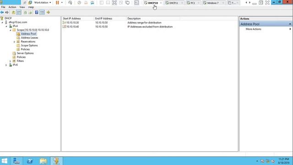Open Server Manager from the taskbar
This screenshot has height=165, width=293.
click(16, 161)
